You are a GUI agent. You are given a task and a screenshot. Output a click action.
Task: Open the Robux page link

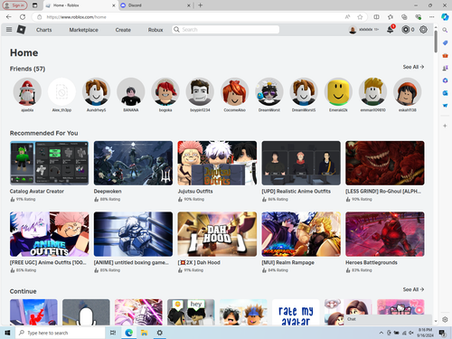coord(155,30)
